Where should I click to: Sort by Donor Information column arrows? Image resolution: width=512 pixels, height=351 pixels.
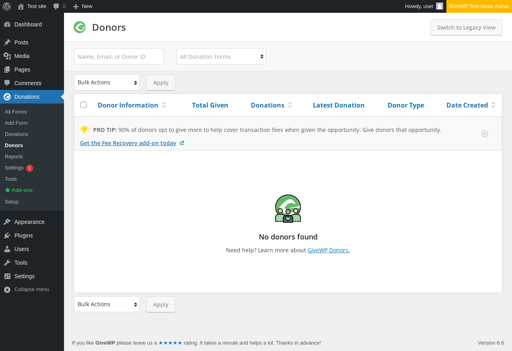[x=164, y=105]
